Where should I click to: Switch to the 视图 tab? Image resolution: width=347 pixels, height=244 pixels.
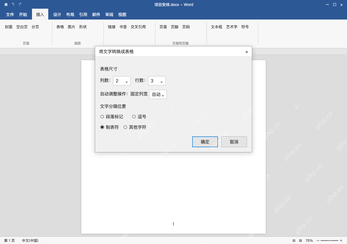pyautogui.click(x=122, y=15)
